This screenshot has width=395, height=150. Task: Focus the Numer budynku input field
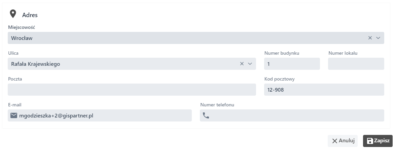292,64
